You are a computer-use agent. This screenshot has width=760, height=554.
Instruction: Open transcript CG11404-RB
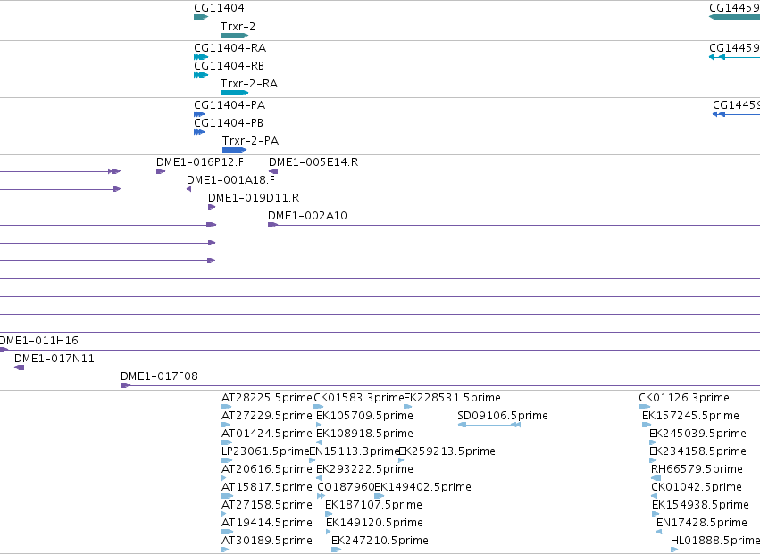click(229, 66)
